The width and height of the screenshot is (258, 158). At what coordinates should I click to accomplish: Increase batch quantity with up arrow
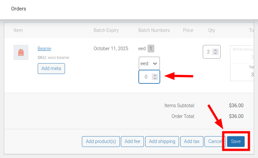(155, 75)
